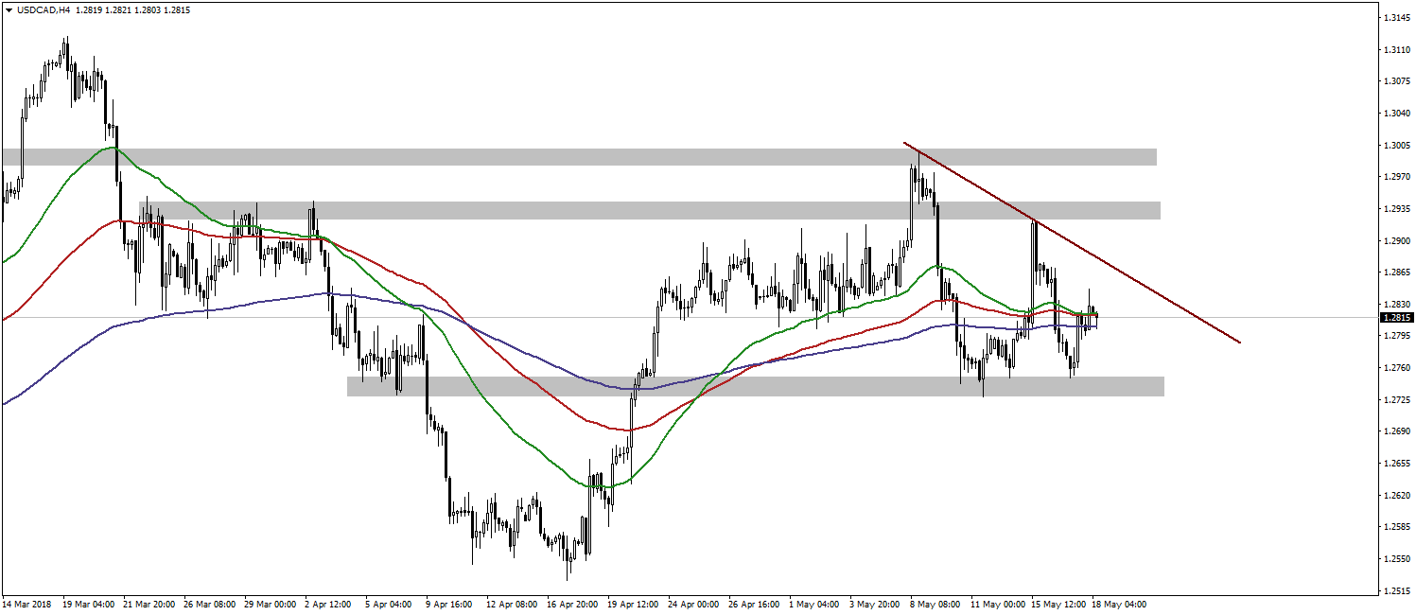The height and width of the screenshot is (615, 1416).
Task: Click the current price label 1.2815
Action: pyautogui.click(x=1395, y=318)
